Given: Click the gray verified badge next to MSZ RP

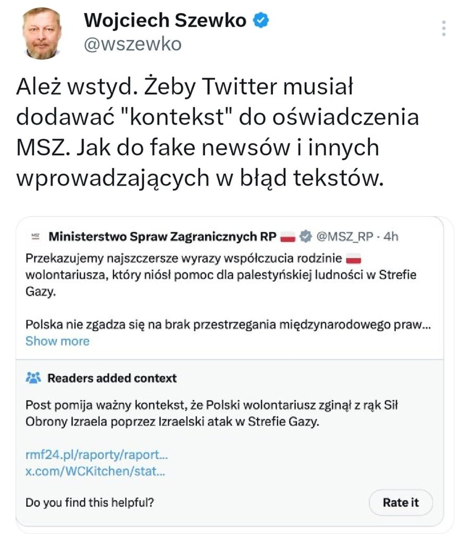Looking at the screenshot, I should 306,236.
